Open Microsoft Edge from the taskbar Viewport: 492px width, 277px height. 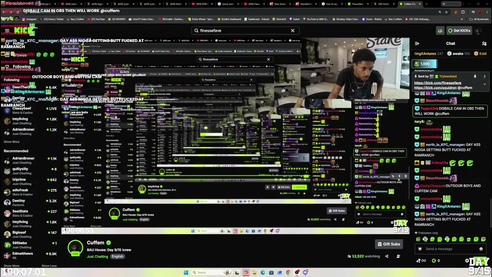(x=263, y=272)
